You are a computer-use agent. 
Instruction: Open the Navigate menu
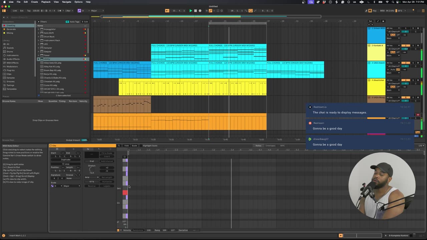click(x=67, y=2)
